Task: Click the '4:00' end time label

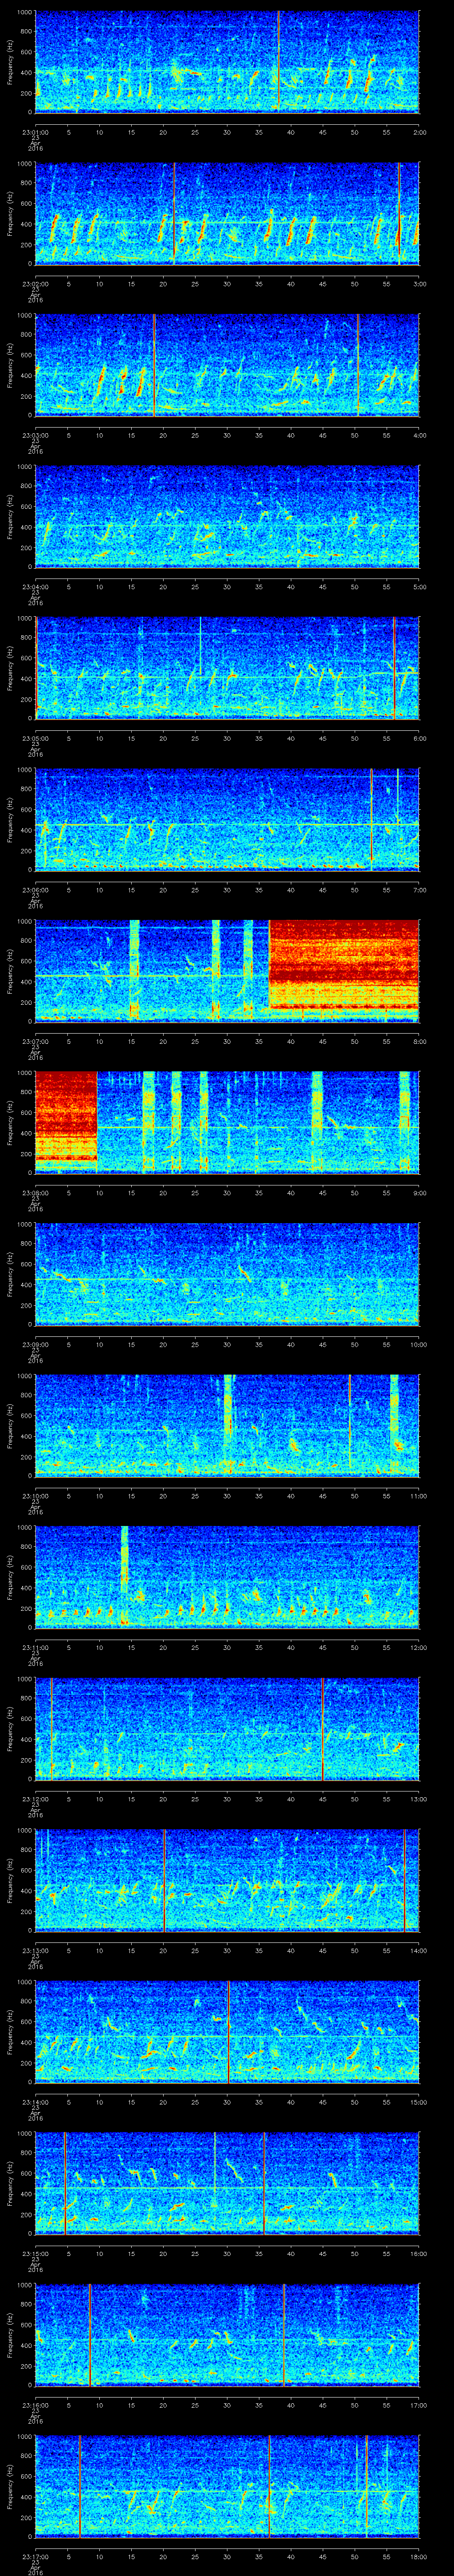Action: pos(419,434)
